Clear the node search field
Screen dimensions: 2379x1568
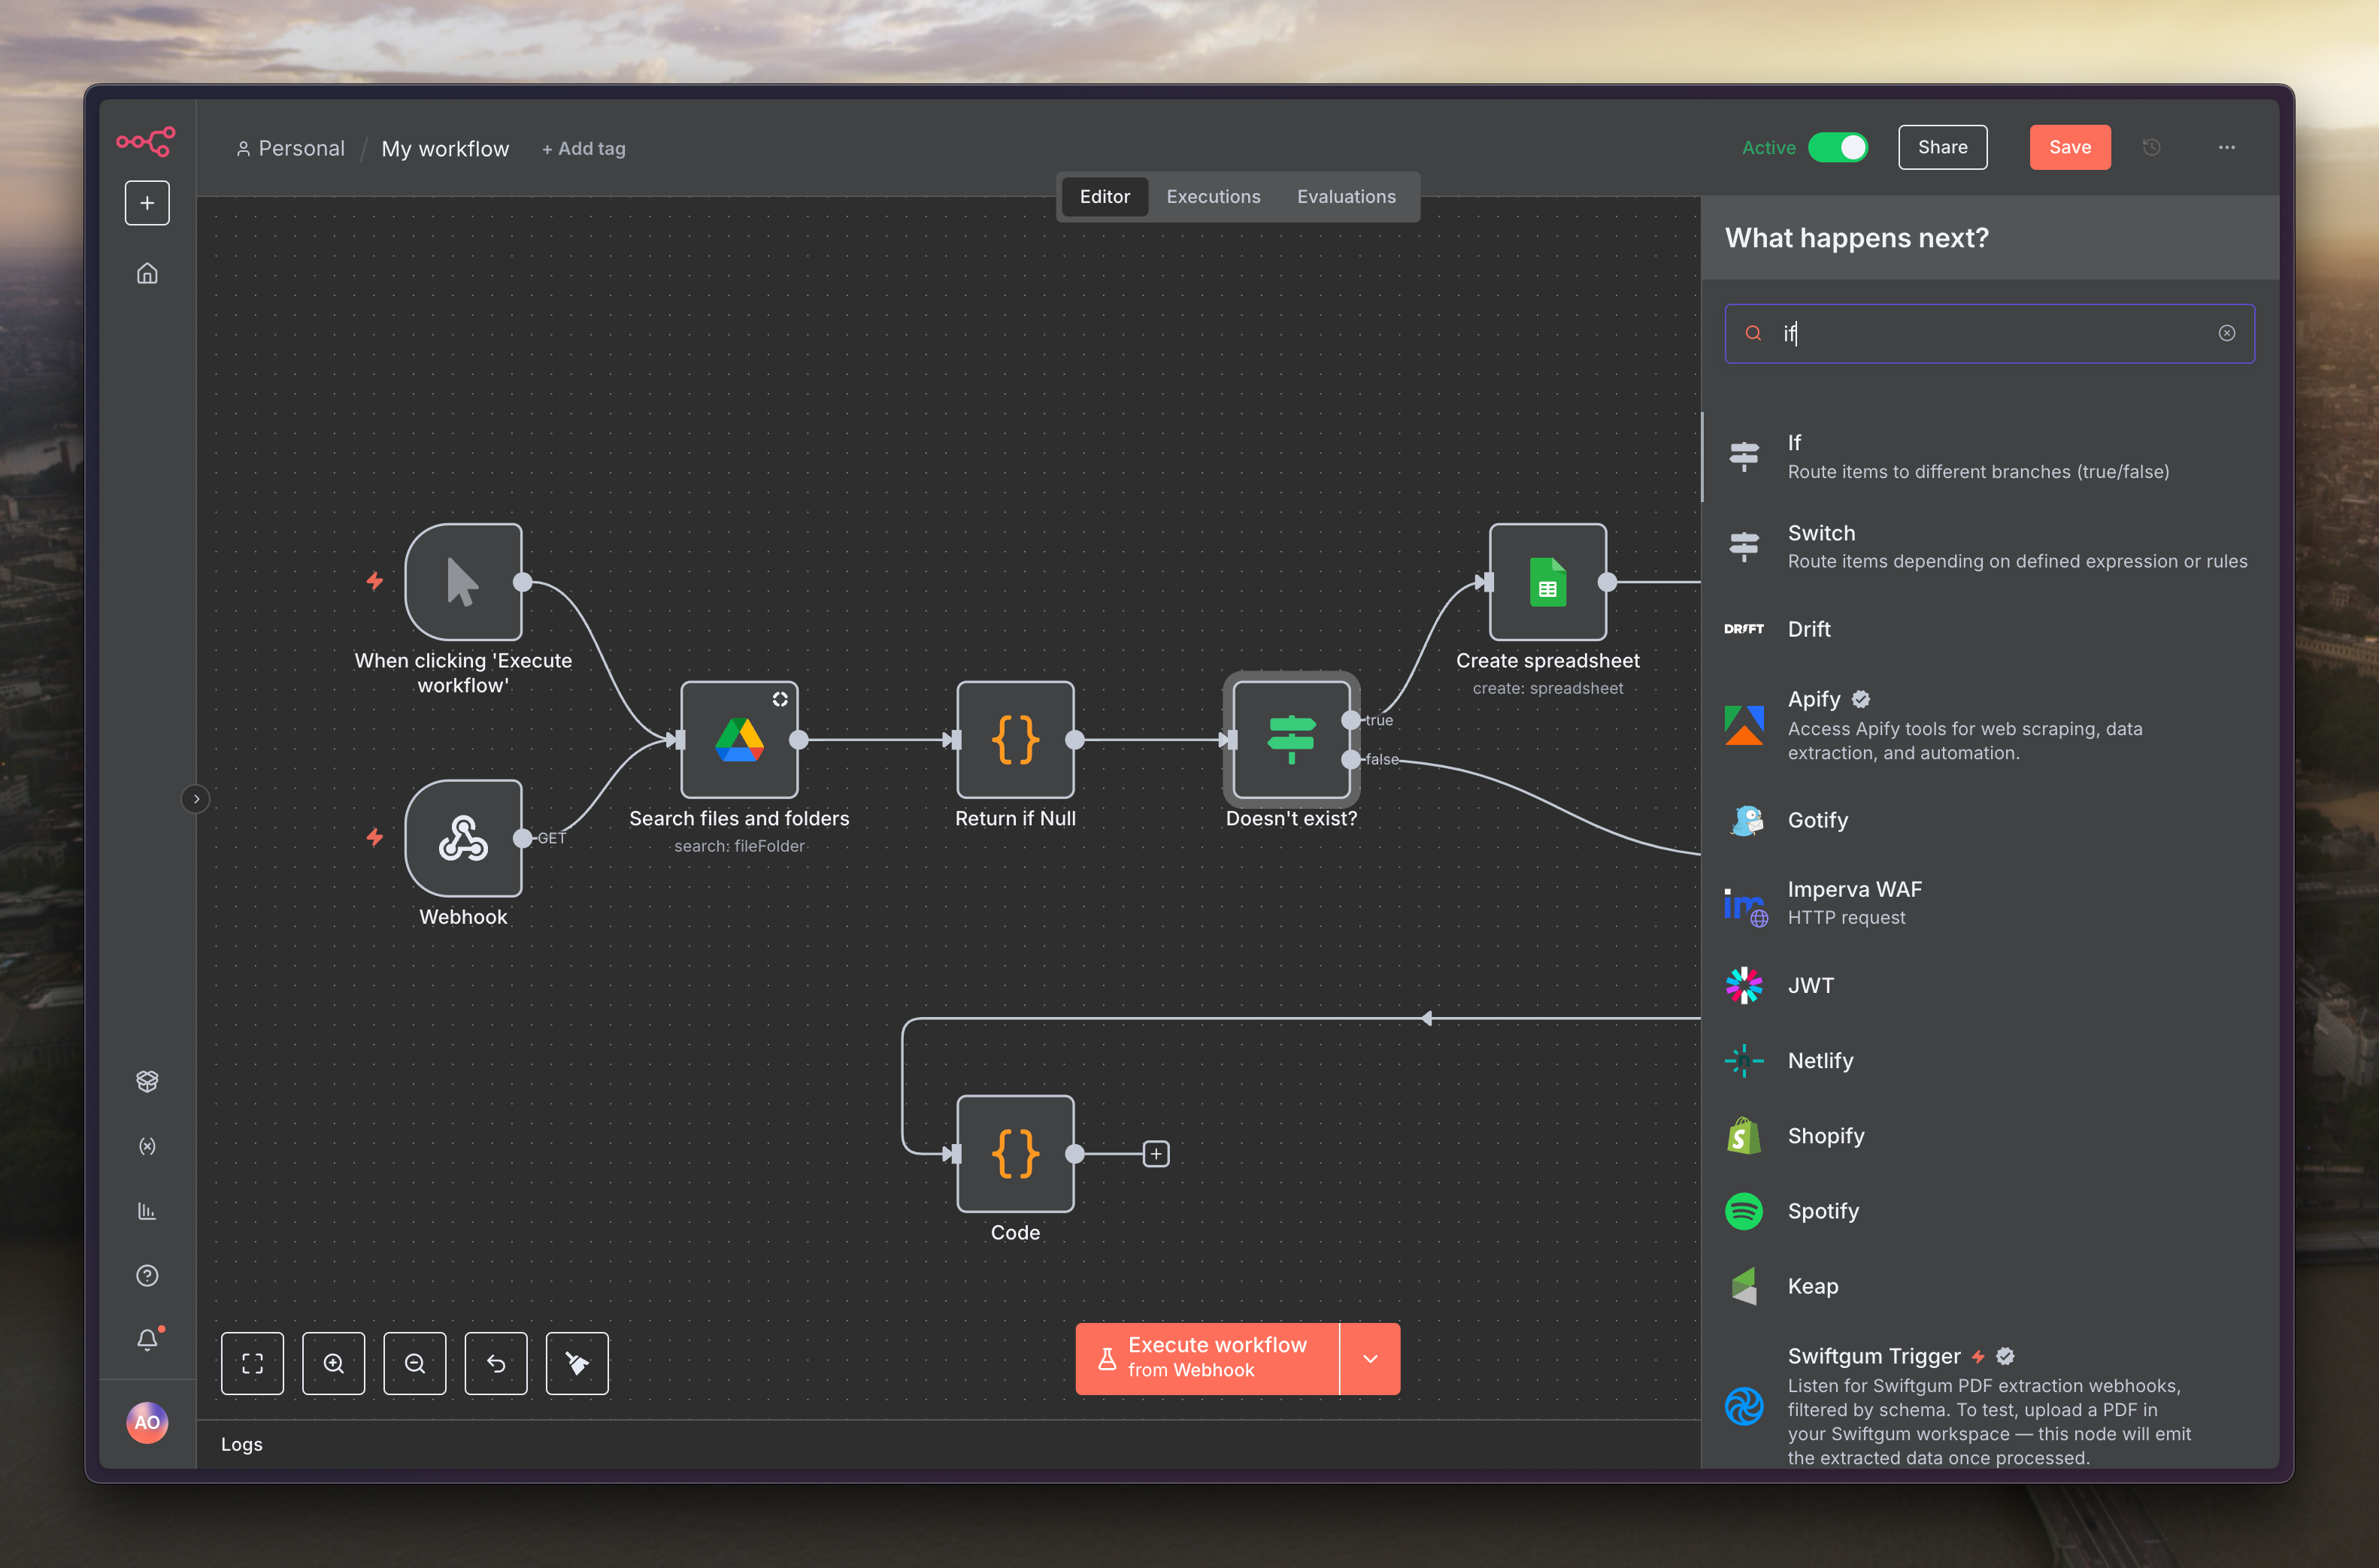(x=2227, y=333)
